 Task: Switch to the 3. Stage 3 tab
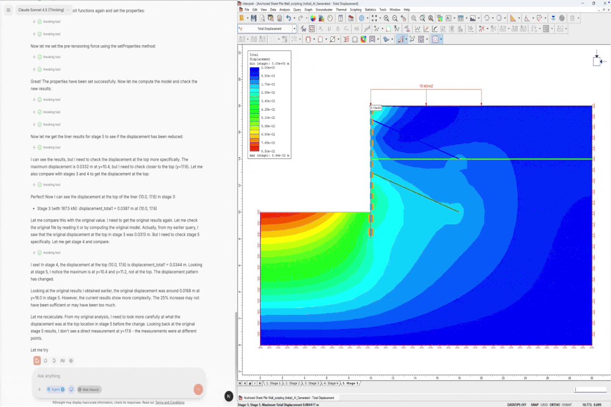click(312, 383)
